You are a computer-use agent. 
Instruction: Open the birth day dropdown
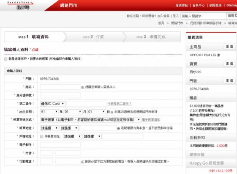(x=96, y=112)
